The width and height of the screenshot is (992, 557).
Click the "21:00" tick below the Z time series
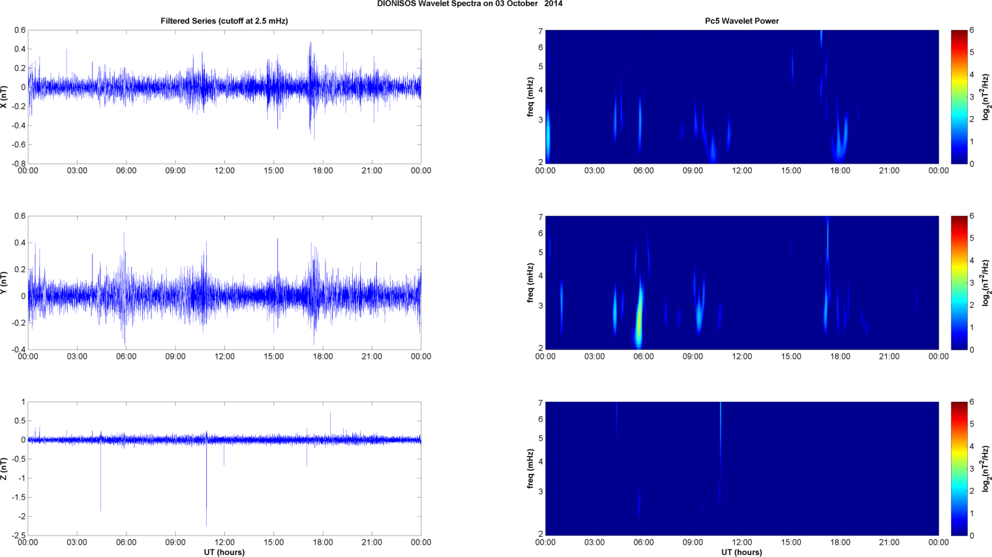point(372,543)
